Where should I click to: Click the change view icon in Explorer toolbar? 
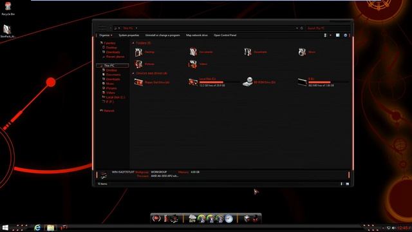click(325, 35)
